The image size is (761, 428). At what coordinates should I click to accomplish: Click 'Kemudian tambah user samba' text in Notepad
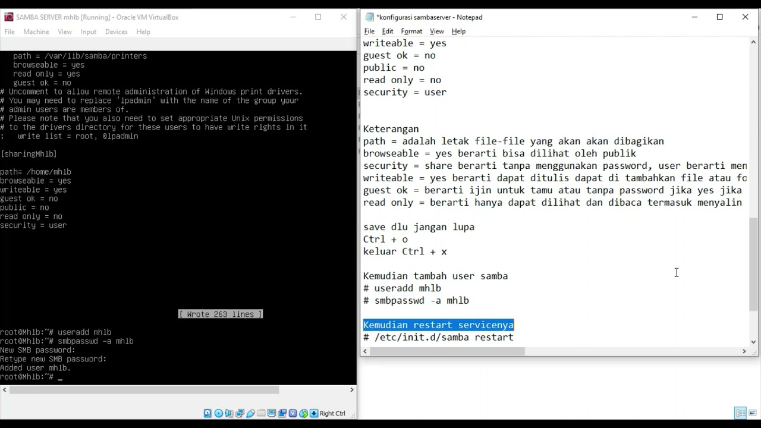pos(435,276)
